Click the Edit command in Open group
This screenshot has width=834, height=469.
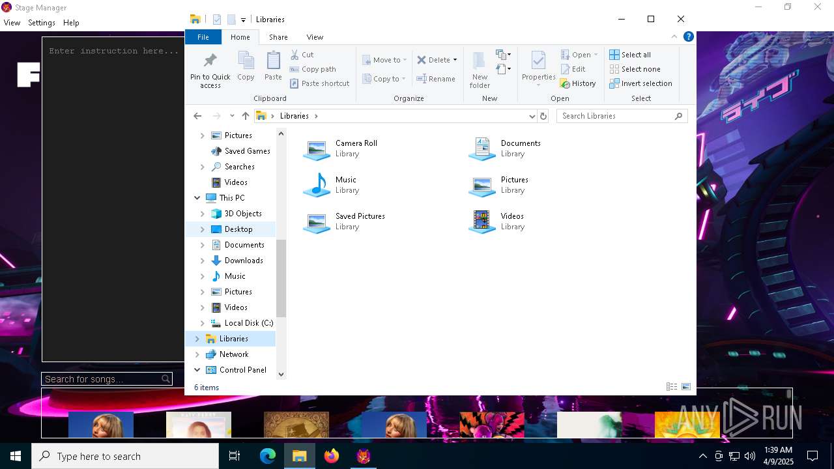point(573,69)
